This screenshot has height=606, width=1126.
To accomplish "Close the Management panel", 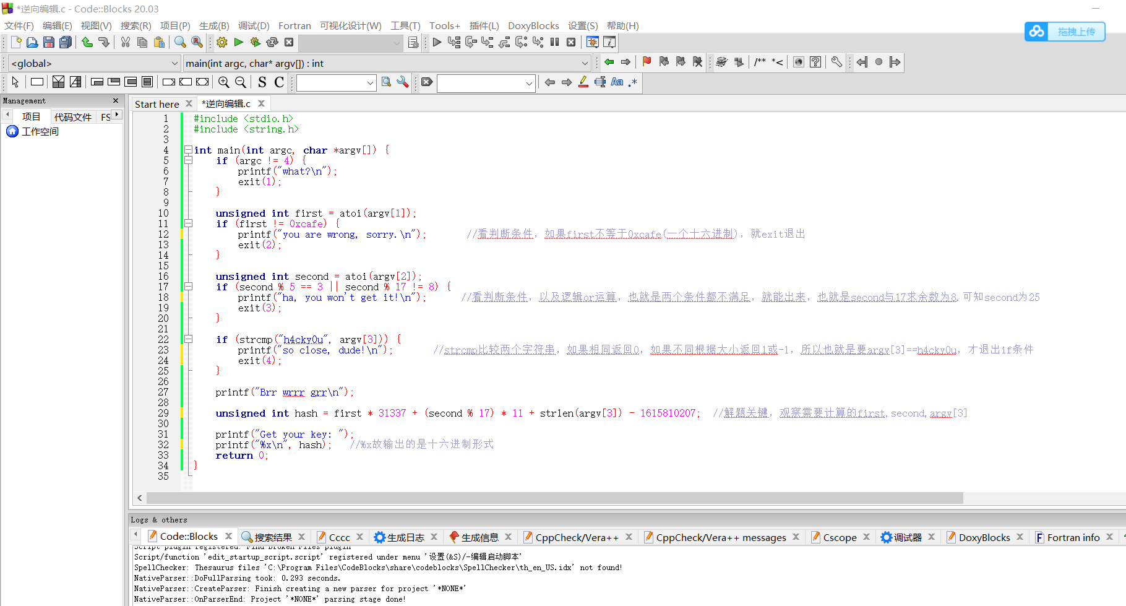I will pos(116,100).
